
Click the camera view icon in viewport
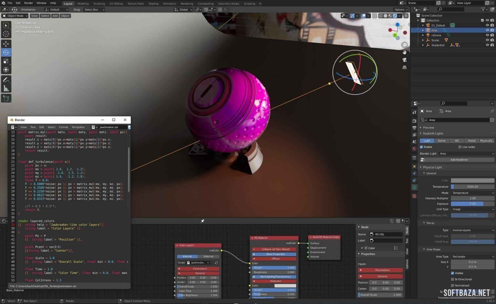click(x=404, y=60)
